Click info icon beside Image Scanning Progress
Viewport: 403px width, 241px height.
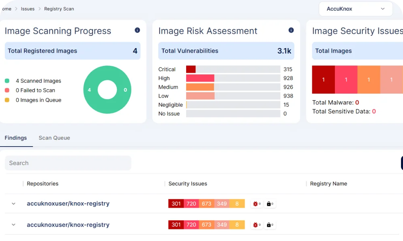pyautogui.click(x=137, y=31)
